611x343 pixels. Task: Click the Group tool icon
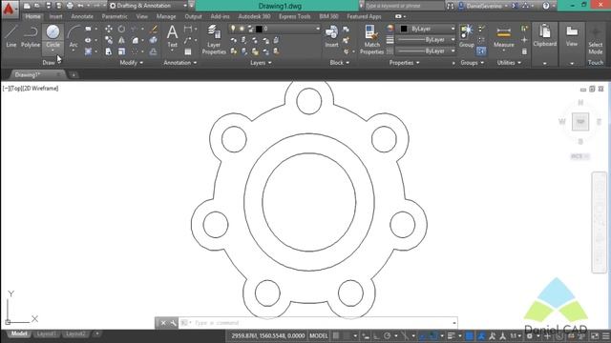[467, 36]
